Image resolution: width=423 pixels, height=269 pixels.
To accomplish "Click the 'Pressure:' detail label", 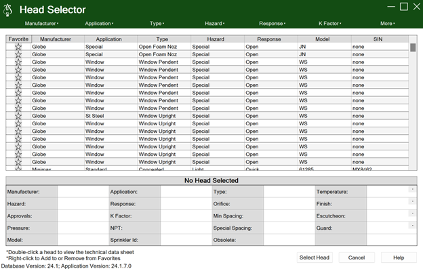I will click(x=18, y=228).
